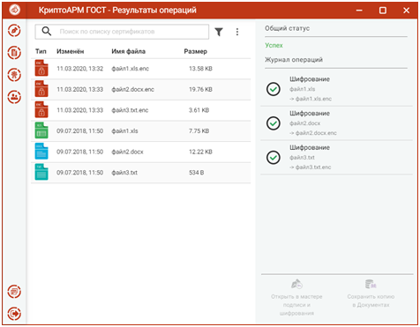Image resolution: width=420 pixels, height=327 pixels.
Task: Open the three-dot more options menu
Action: [x=237, y=32]
